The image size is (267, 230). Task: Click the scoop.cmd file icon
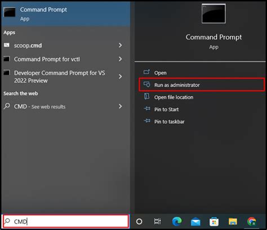pos(7,45)
